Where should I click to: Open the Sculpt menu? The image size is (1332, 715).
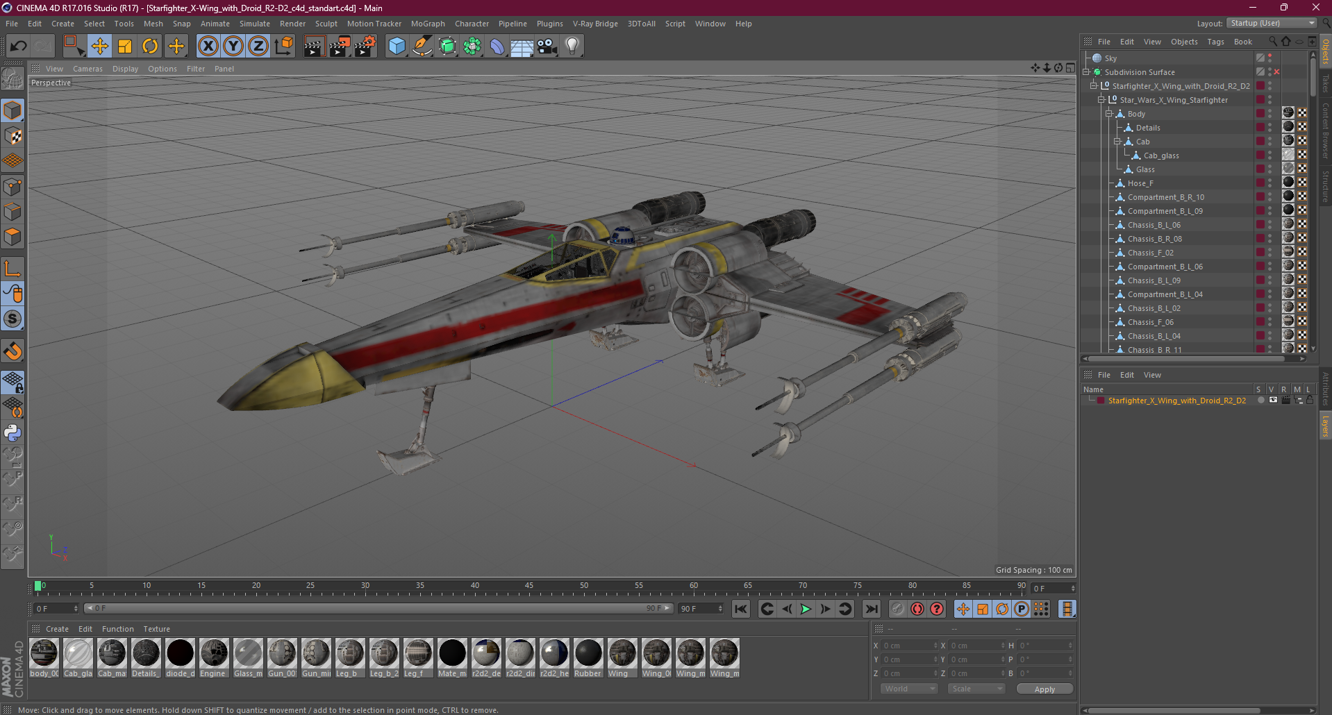click(x=326, y=24)
